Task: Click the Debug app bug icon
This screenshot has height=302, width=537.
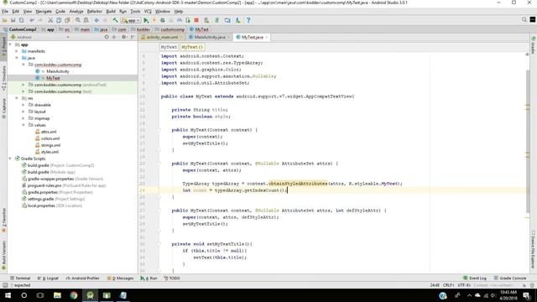Action: tap(163, 20)
